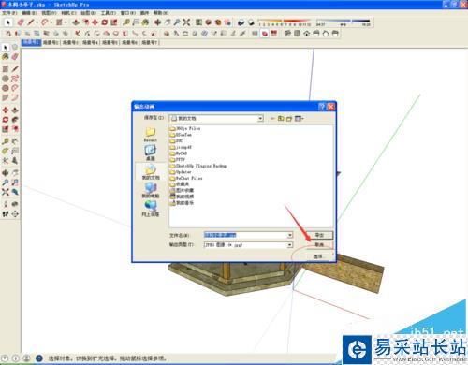The height and width of the screenshot is (365, 468).
Task: Expand the file name dropdown arrow
Action: click(290, 235)
